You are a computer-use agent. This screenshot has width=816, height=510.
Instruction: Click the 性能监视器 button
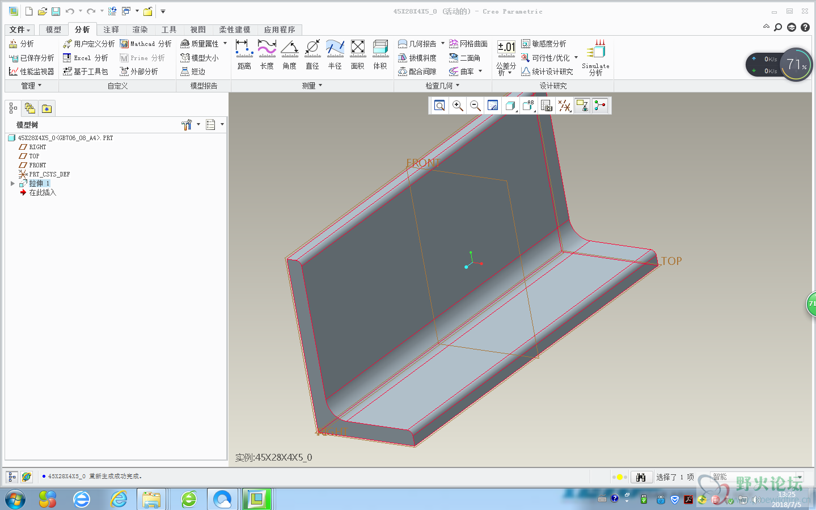32,71
